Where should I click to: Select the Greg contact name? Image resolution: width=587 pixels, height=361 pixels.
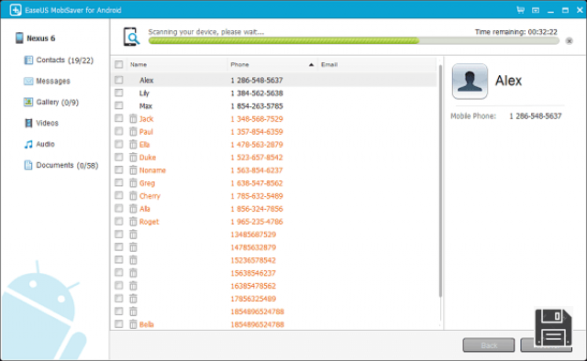(x=147, y=183)
